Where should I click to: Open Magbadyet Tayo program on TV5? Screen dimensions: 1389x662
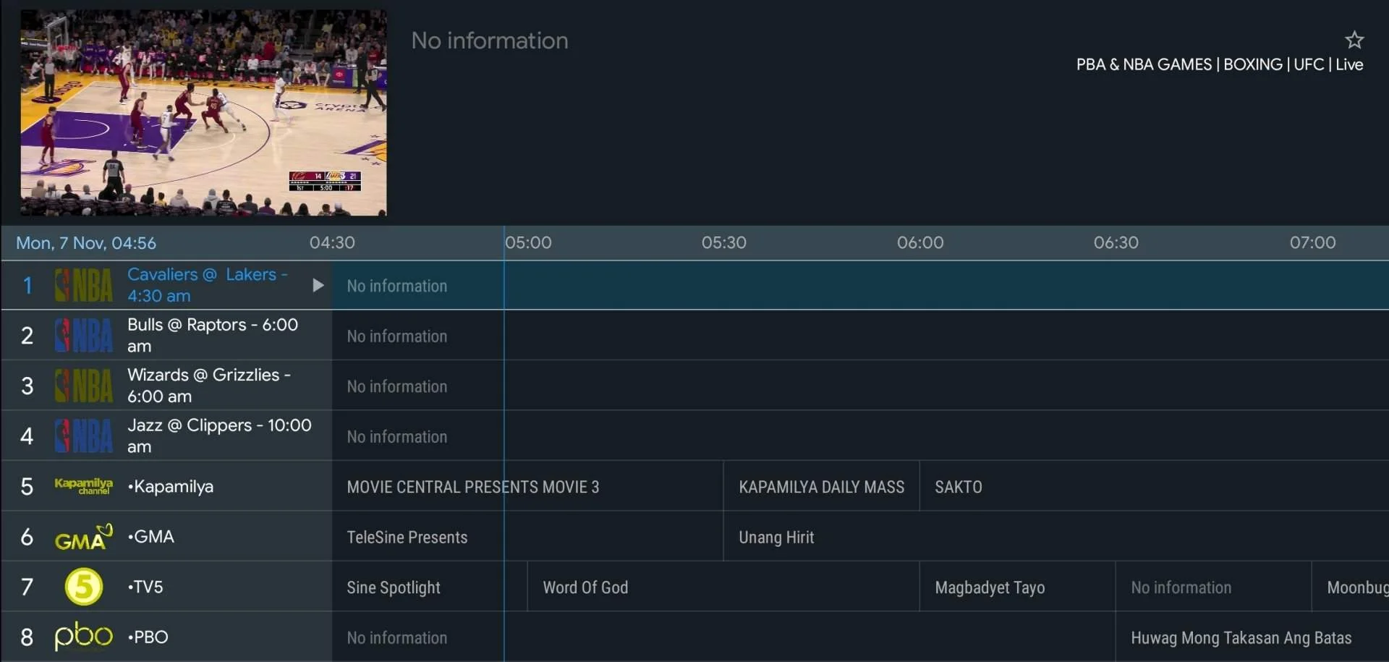(1017, 587)
